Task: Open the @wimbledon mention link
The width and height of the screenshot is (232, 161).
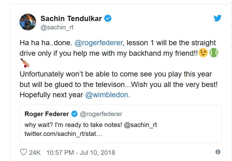Action: 106,95
